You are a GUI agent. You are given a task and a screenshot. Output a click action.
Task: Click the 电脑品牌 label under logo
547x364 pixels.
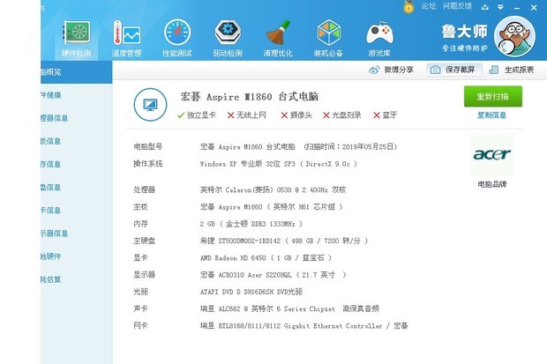492,184
